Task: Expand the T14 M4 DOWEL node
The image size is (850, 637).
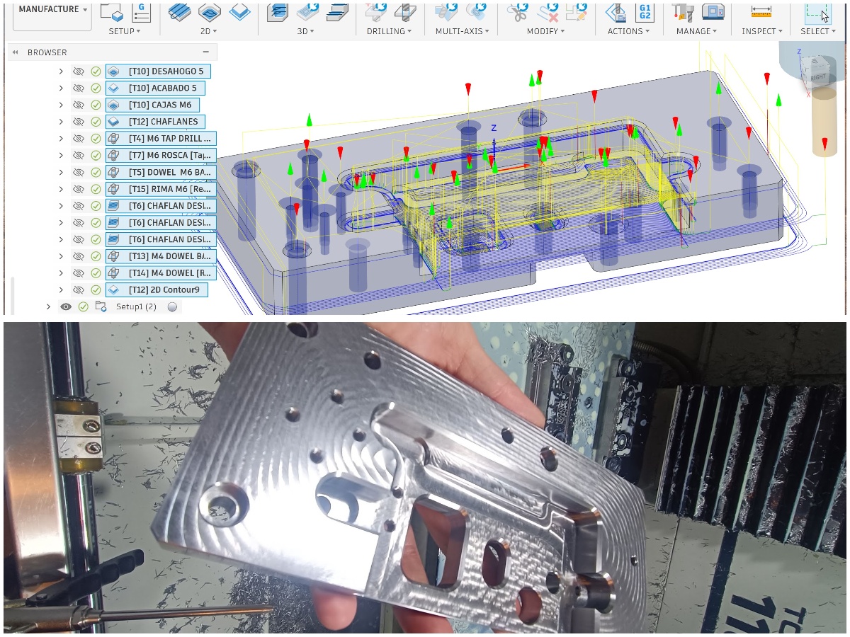Action: [61, 272]
